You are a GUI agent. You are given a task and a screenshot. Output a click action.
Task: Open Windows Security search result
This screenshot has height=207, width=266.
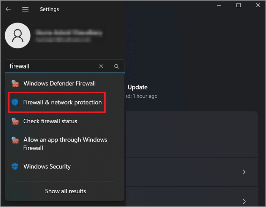coord(47,167)
